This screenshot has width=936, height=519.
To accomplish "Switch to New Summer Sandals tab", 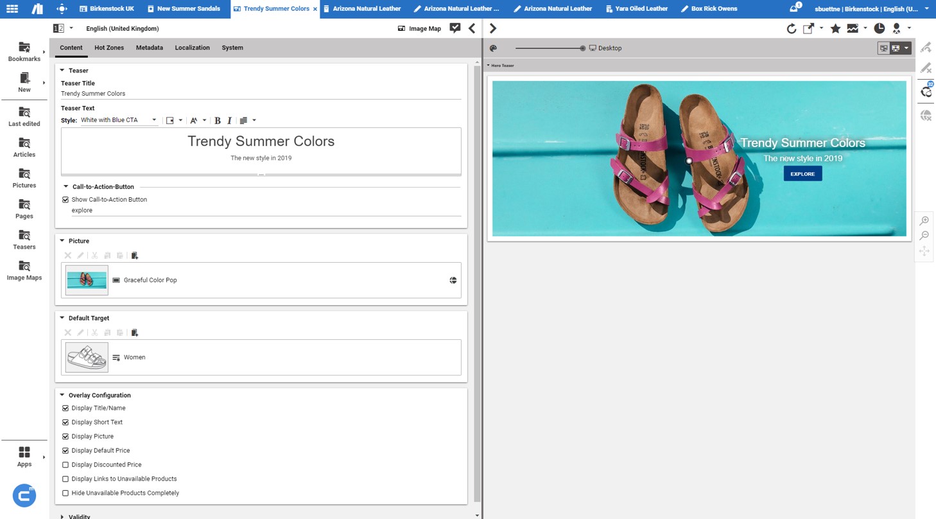I will 184,9.
